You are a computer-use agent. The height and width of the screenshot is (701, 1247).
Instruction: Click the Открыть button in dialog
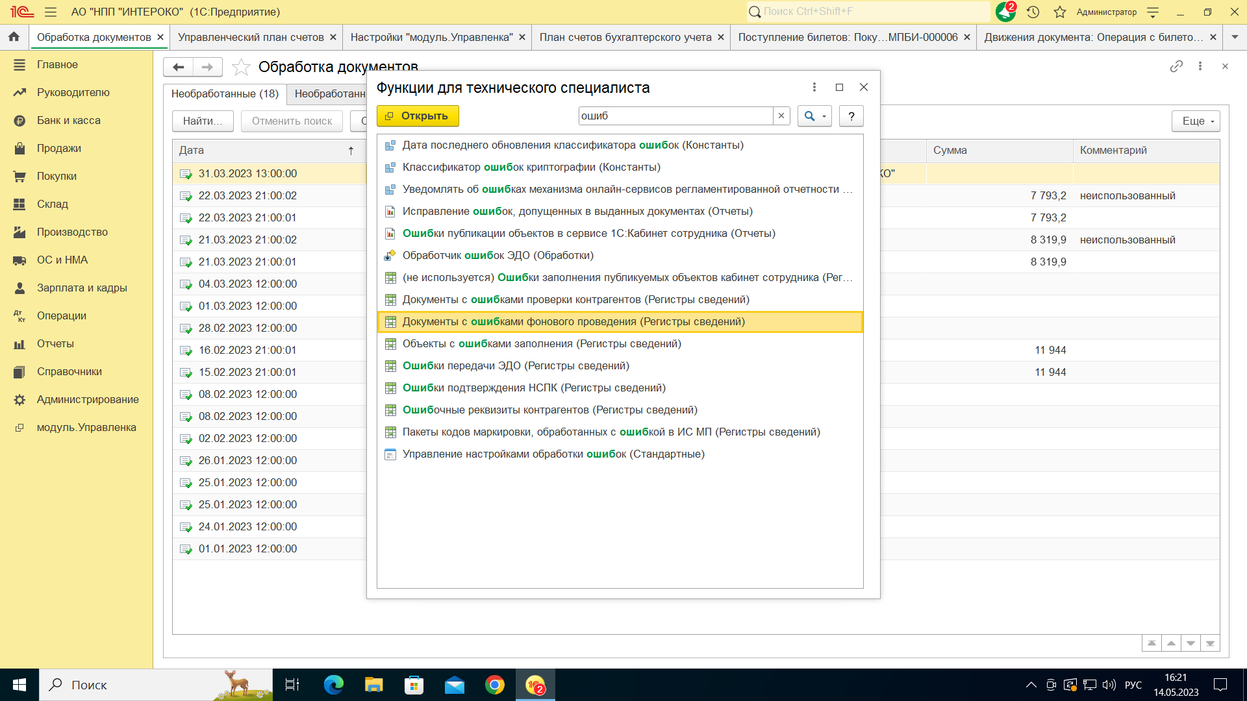coord(418,116)
